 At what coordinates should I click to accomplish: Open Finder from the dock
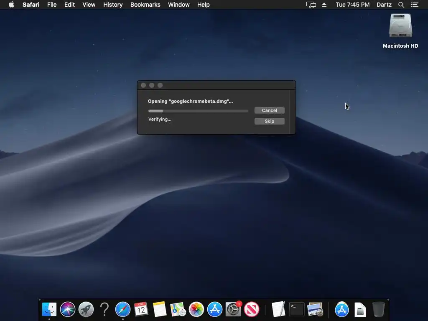(x=49, y=309)
